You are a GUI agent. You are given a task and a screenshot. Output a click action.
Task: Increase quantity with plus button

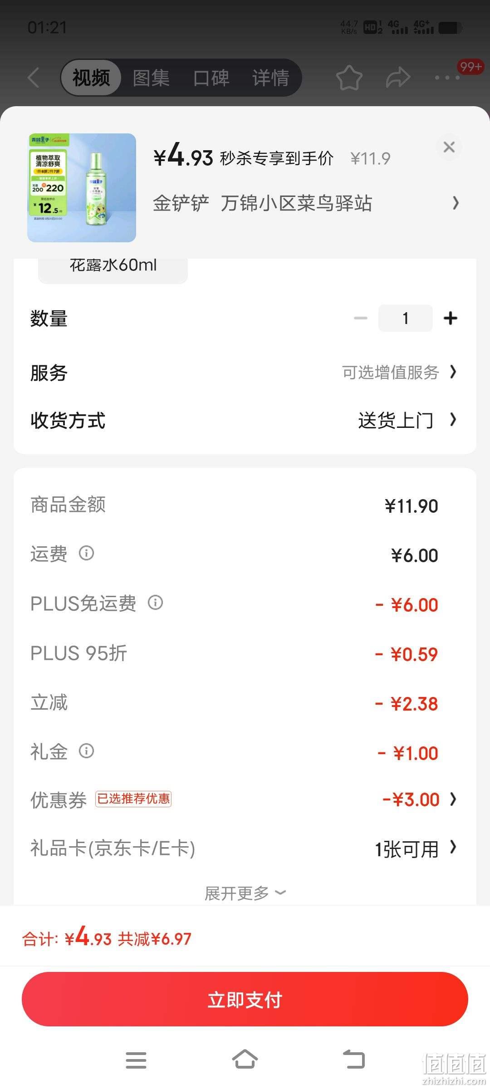click(x=450, y=318)
